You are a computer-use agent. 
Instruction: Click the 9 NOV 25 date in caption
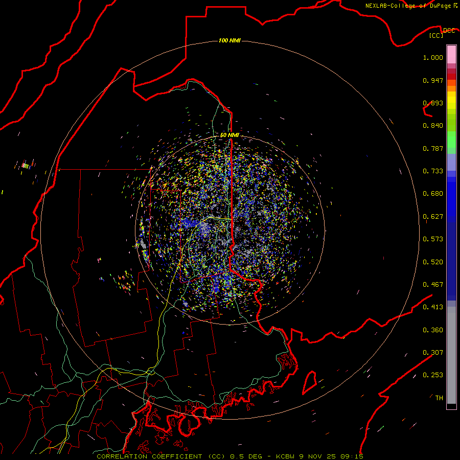click(318, 456)
